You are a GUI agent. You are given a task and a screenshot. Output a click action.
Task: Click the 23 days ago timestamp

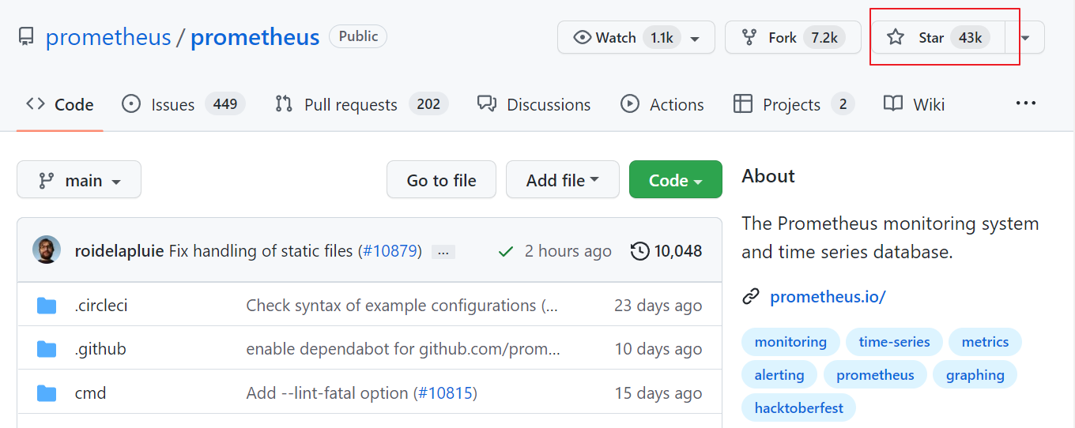point(658,306)
